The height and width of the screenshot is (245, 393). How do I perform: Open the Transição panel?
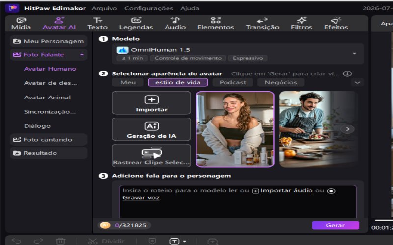[262, 24]
